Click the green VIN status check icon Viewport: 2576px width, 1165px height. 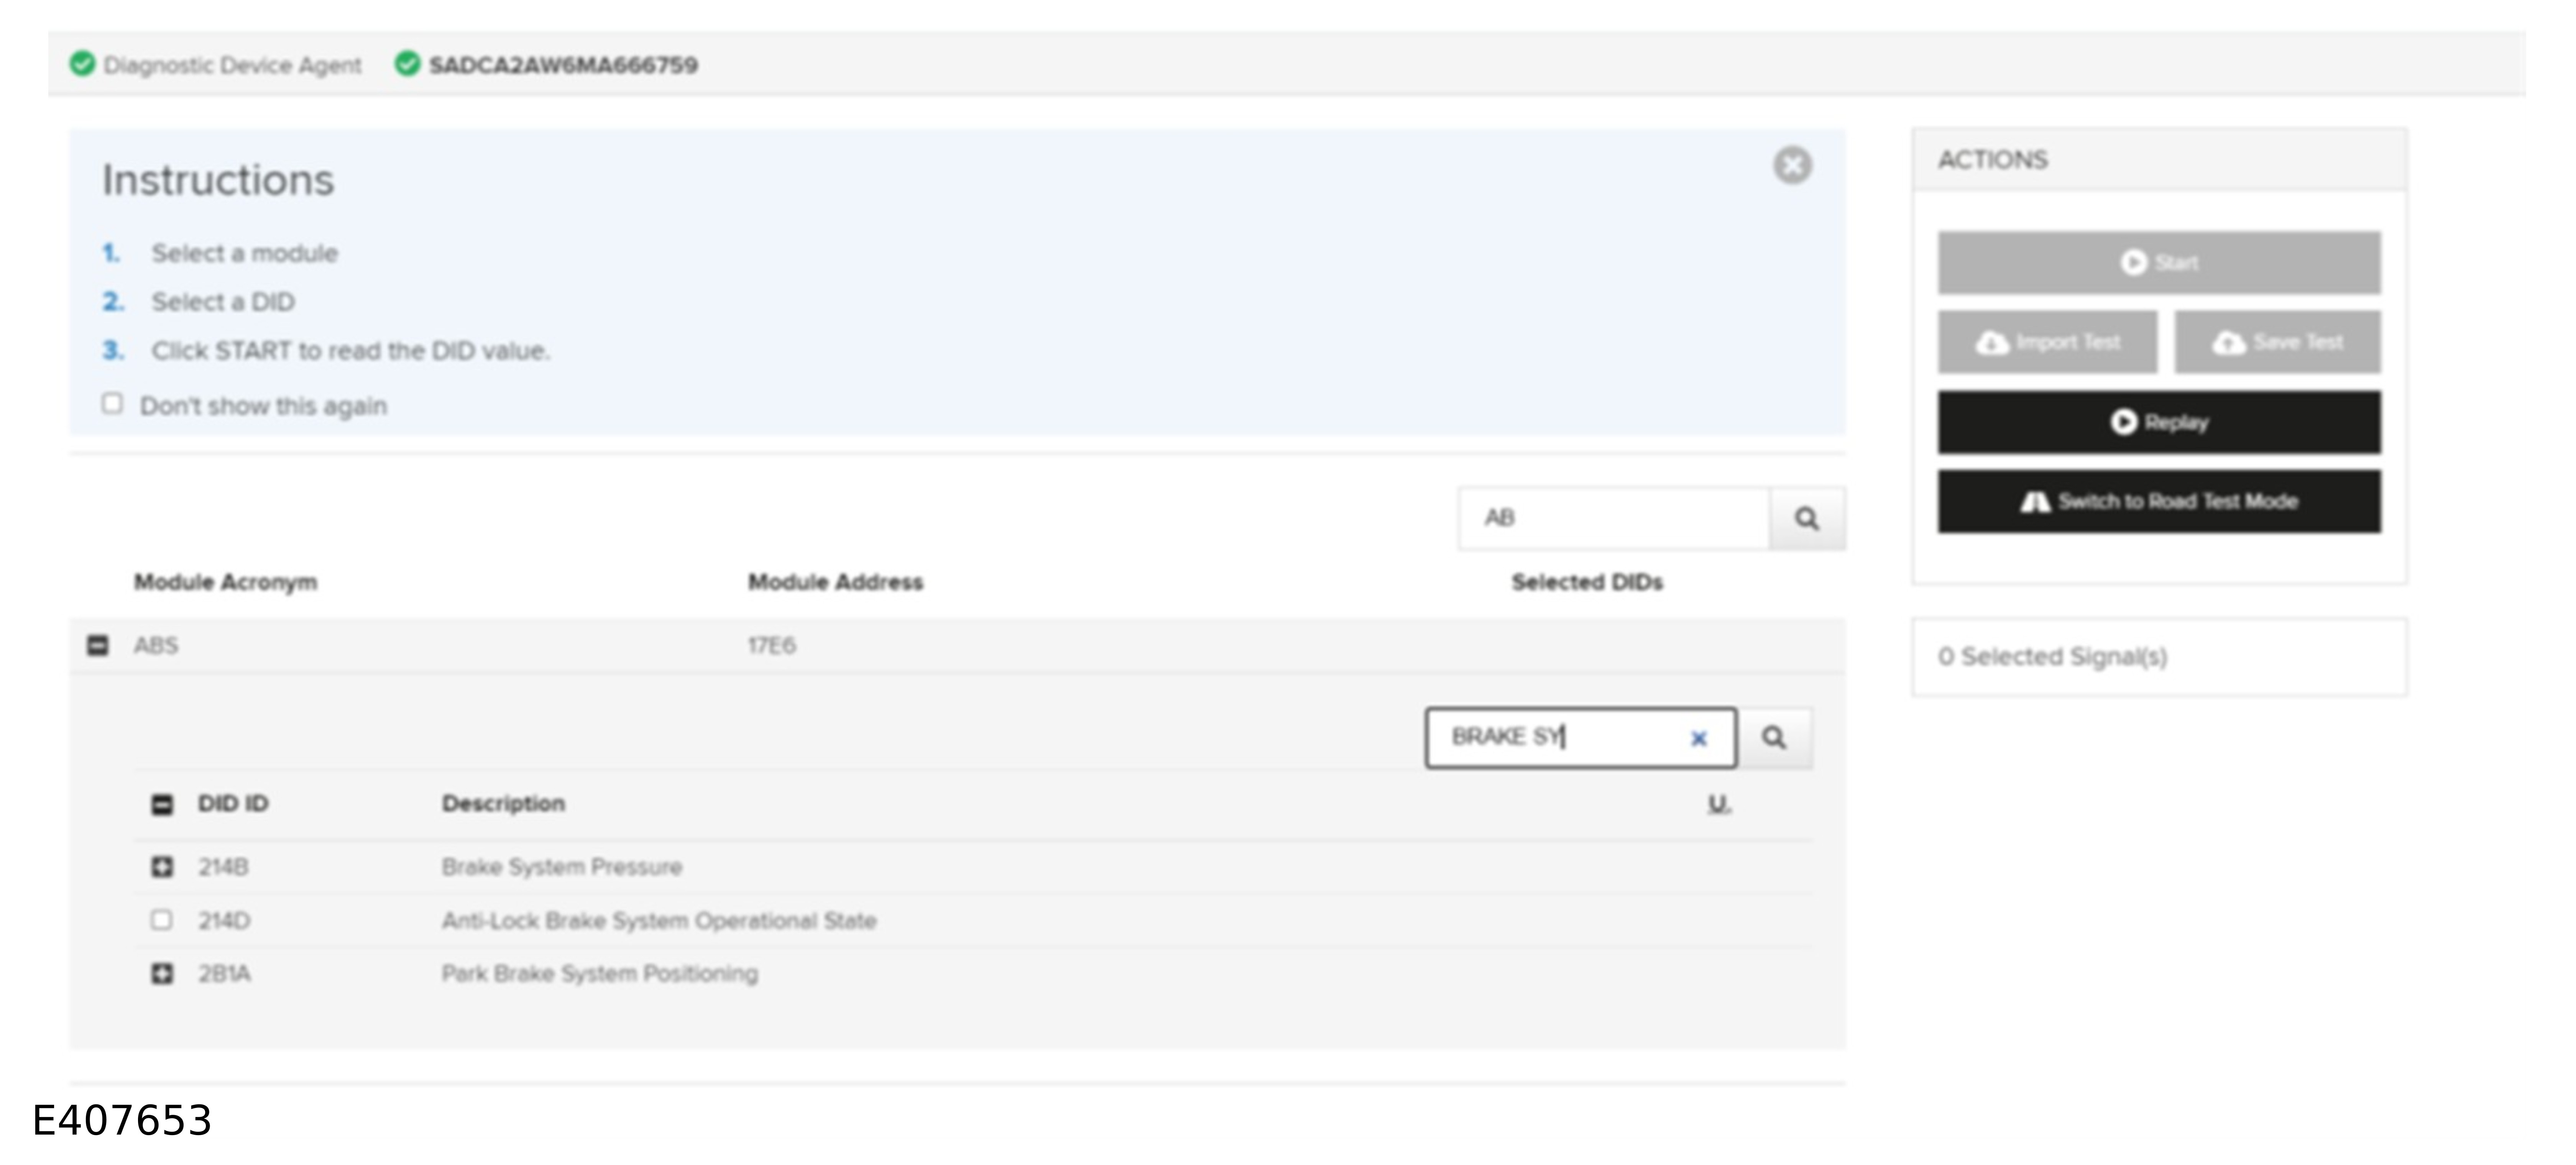(407, 64)
